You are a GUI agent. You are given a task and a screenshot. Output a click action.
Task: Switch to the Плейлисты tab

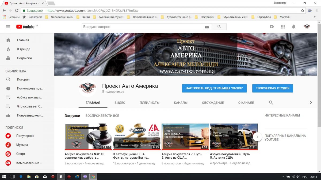(x=150, y=103)
